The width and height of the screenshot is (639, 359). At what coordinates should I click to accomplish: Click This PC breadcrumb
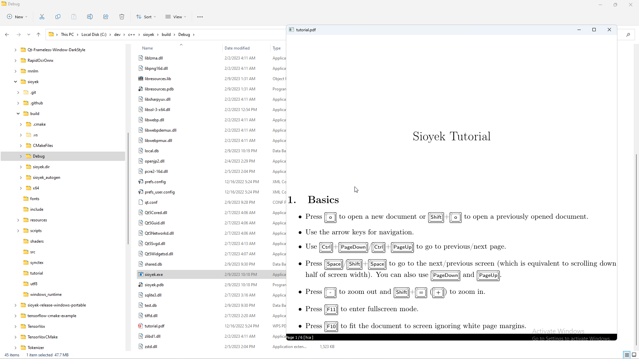click(x=67, y=35)
